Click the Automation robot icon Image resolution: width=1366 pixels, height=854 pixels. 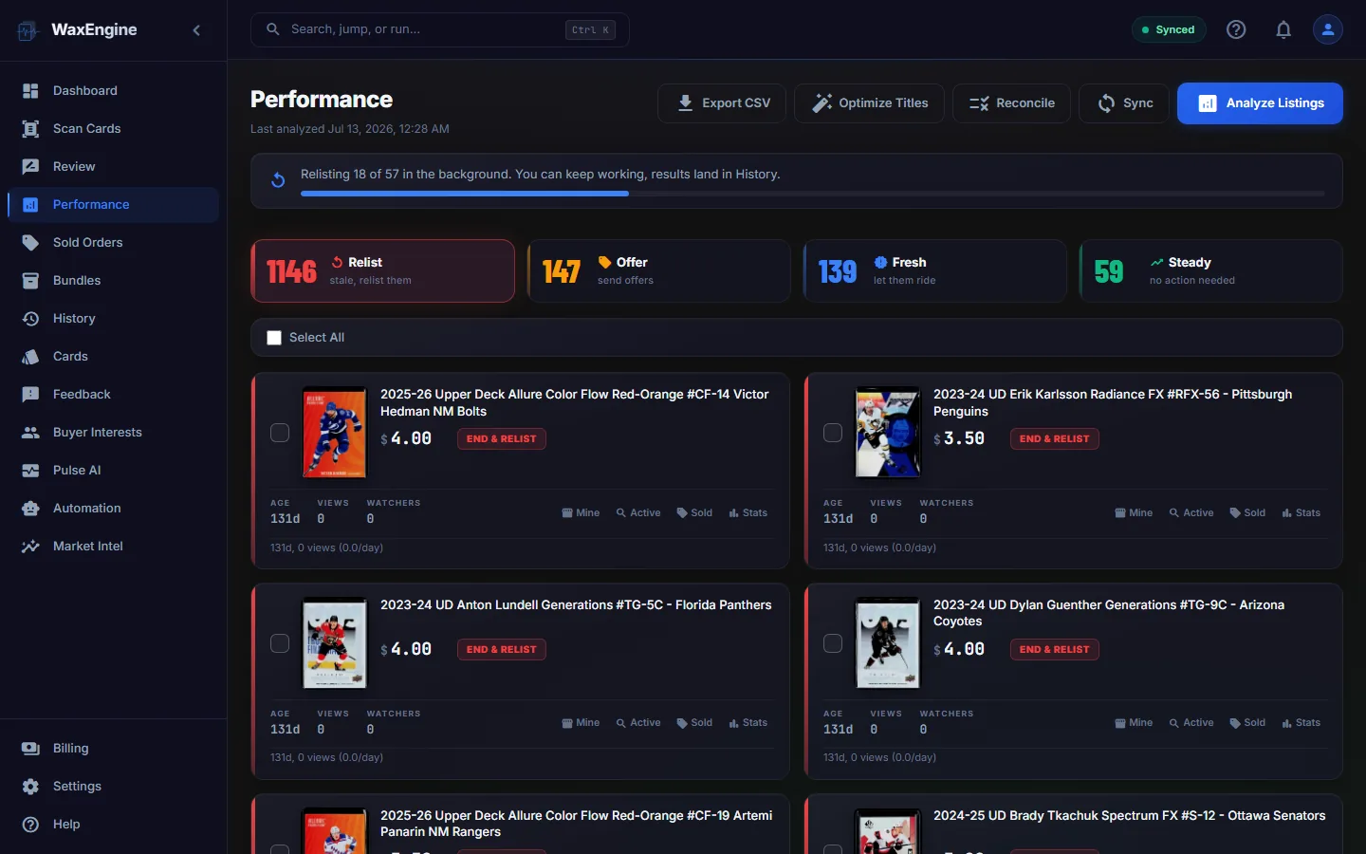(x=30, y=509)
